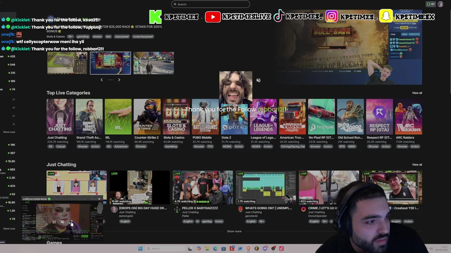Screen dimensions: 451x253
Task: View all Just Chatting streams
Action: (417, 164)
